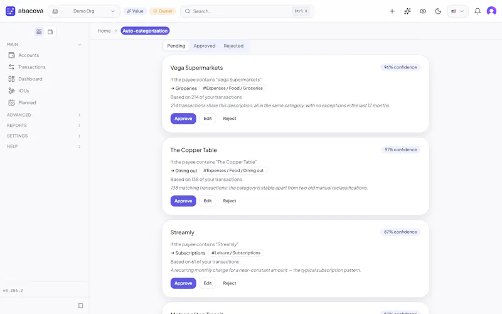Open Dashboard in sidebar
Viewport: 502px width, 314px height.
pos(44,79)
